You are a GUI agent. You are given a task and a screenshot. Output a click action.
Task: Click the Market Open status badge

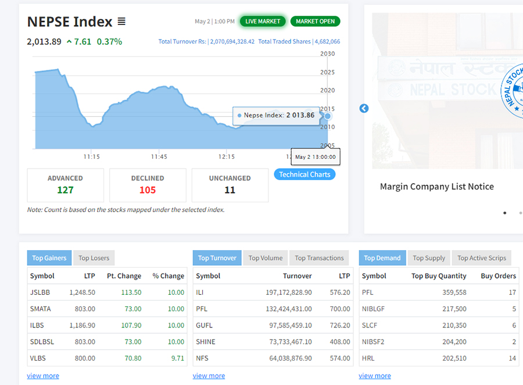point(315,22)
